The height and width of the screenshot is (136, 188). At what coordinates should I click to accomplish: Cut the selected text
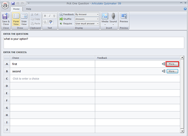coord(35,14)
